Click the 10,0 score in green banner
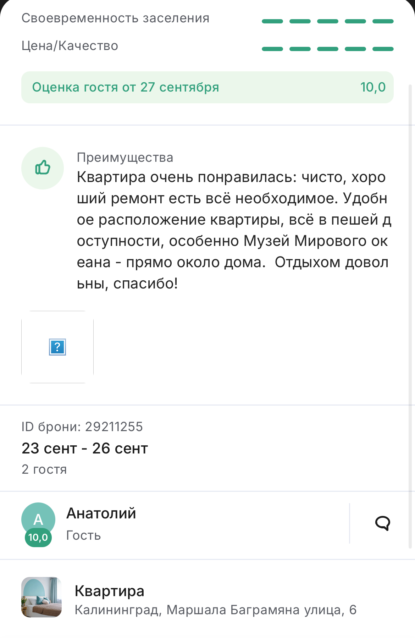 coord(373,87)
